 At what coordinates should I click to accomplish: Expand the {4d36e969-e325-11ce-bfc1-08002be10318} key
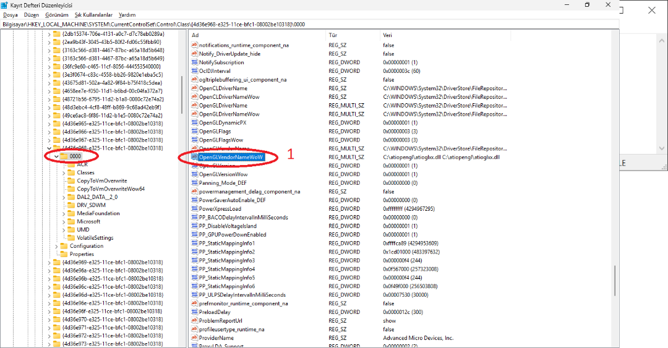point(49,262)
